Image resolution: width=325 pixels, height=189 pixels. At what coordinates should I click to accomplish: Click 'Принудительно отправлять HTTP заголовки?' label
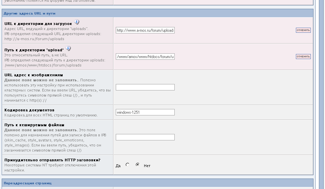pyautogui.click(x=52, y=160)
